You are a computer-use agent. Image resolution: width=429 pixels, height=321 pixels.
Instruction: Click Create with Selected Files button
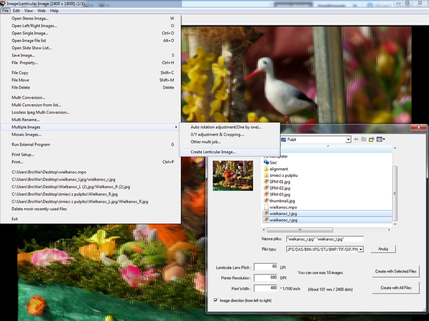point(396,271)
